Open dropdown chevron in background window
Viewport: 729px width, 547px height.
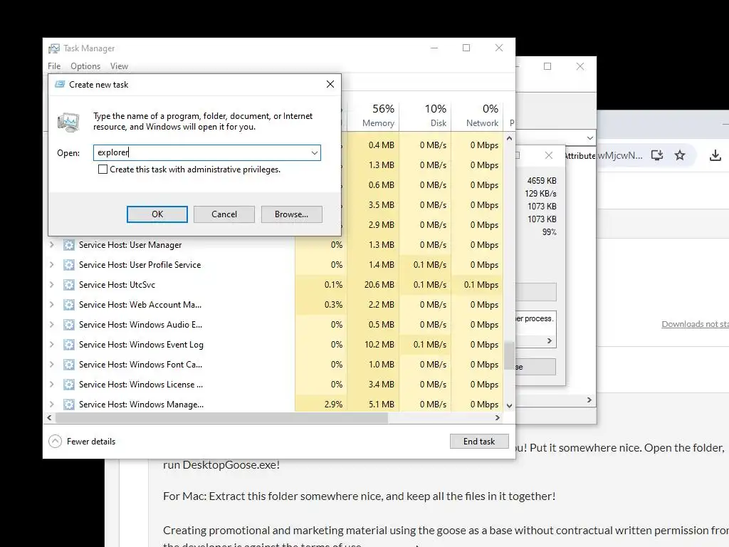pyautogui.click(x=589, y=138)
